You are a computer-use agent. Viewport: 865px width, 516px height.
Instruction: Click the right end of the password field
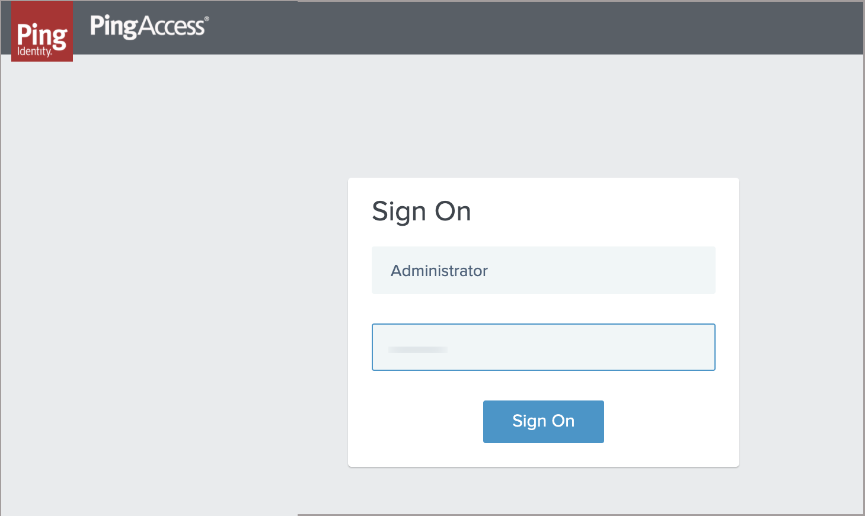700,347
